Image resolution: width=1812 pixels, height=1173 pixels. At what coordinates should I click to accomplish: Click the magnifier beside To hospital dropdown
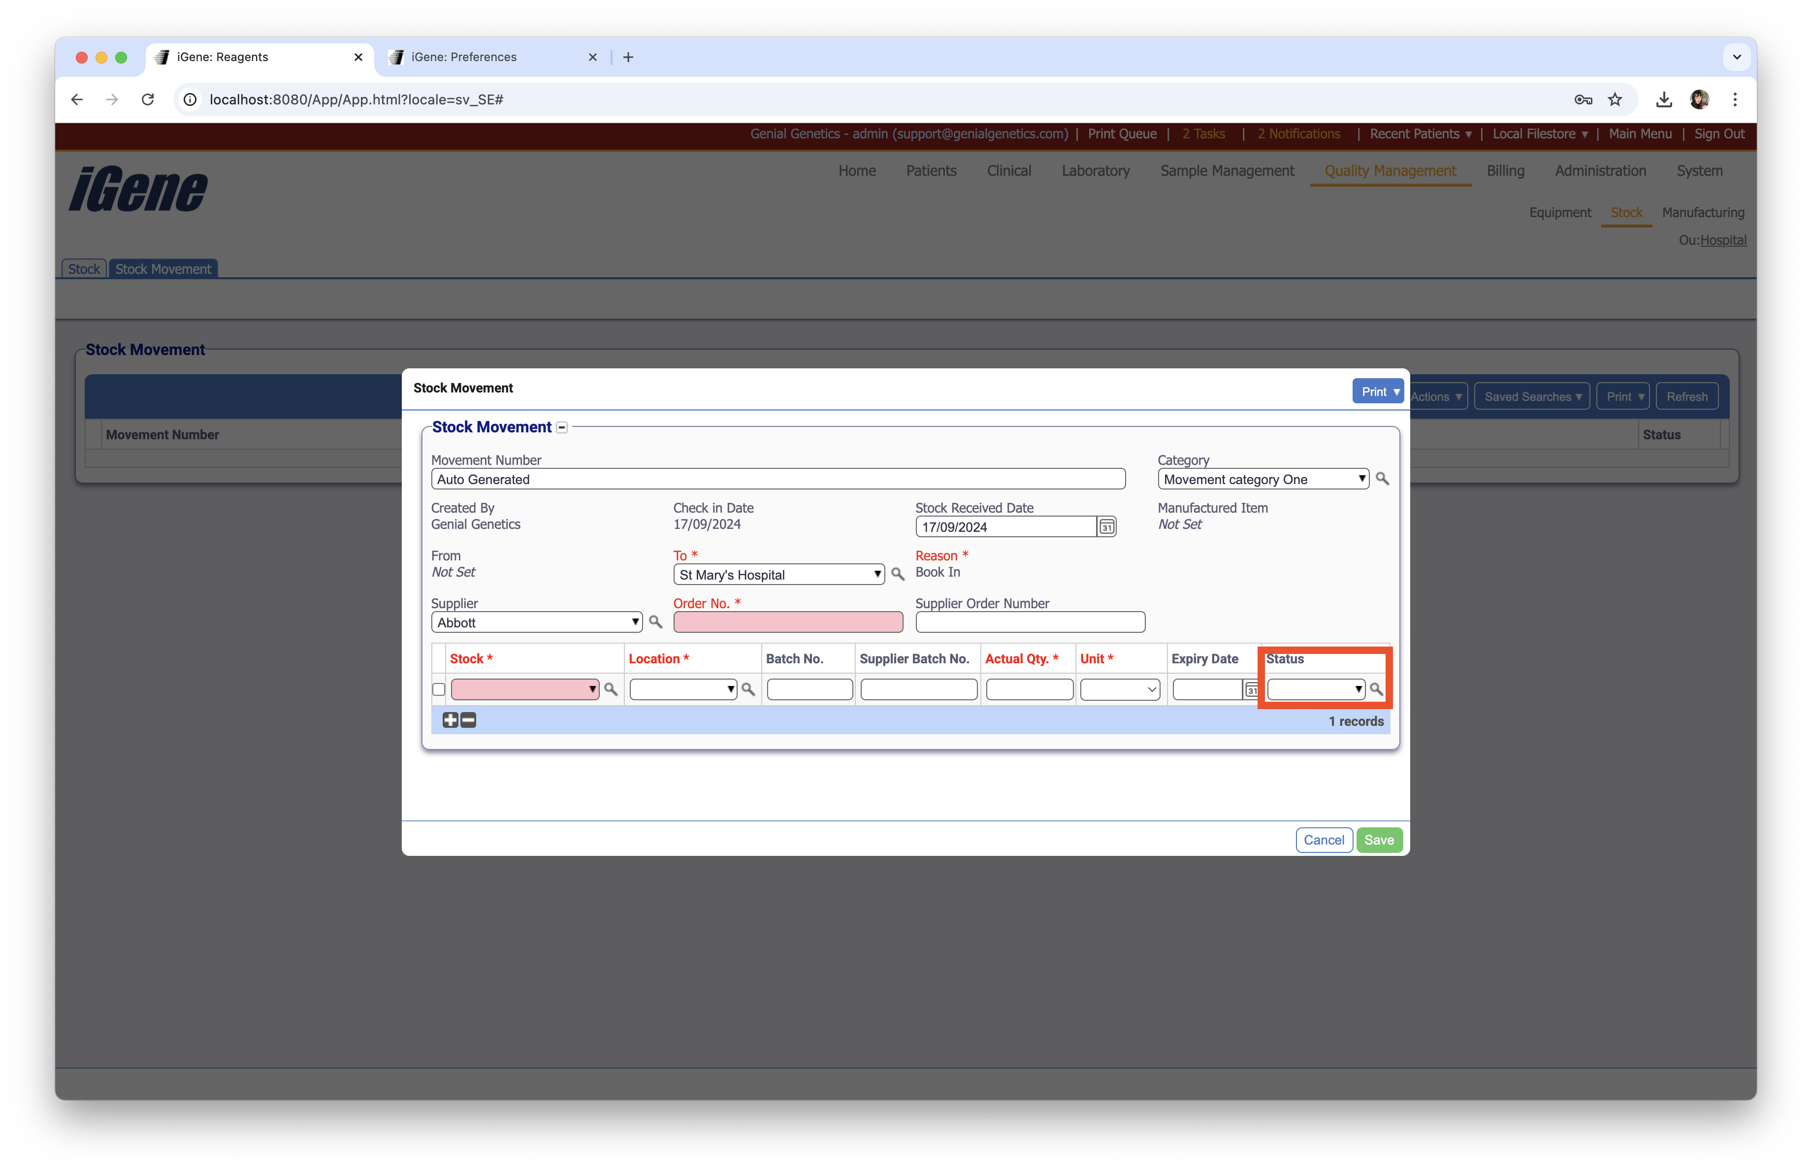(898, 575)
